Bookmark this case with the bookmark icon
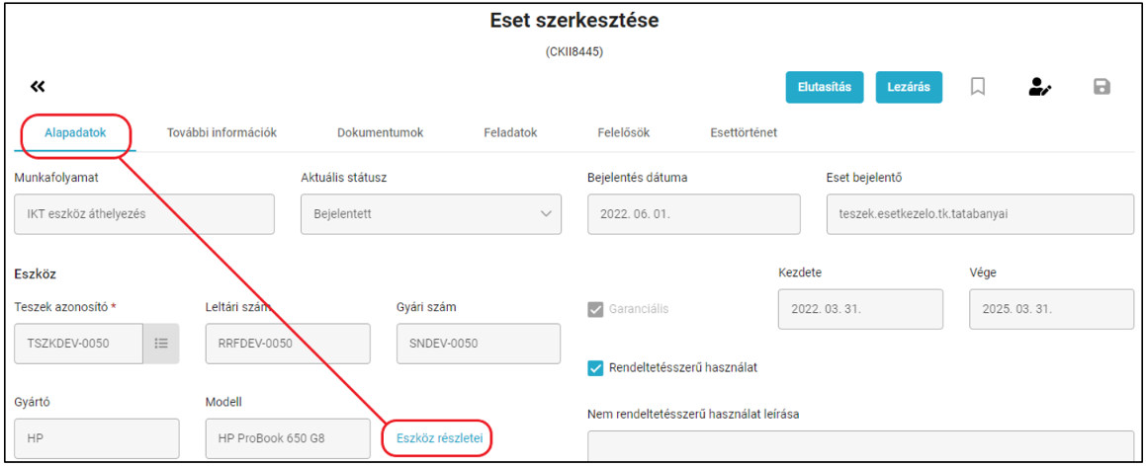 pyautogui.click(x=977, y=87)
